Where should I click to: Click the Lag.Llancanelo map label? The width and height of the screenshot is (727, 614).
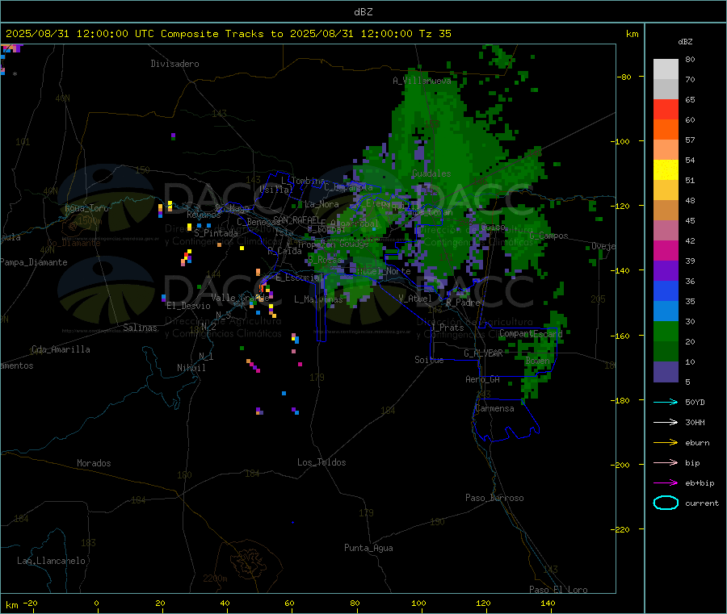coord(51,561)
